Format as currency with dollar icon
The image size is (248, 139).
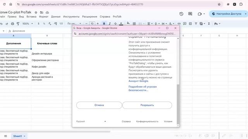(x=38, y=24)
